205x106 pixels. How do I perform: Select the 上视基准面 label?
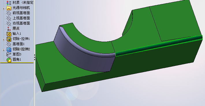pos(21,18)
